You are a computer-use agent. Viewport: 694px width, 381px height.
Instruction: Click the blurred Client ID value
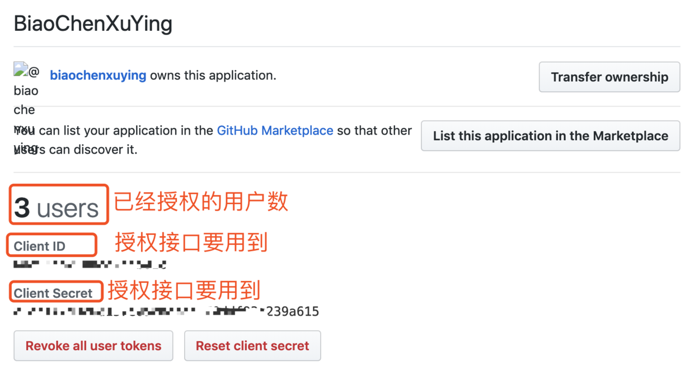tap(90, 264)
